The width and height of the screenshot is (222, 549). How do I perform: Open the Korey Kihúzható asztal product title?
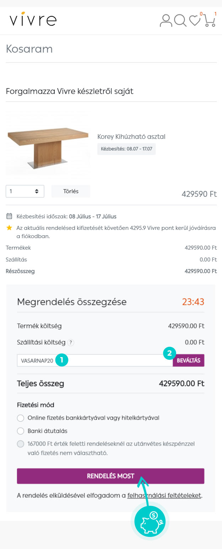[x=131, y=136]
